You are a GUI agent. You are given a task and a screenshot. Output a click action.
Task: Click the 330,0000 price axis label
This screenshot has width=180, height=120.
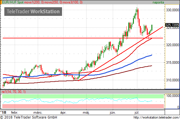tap(172, 10)
